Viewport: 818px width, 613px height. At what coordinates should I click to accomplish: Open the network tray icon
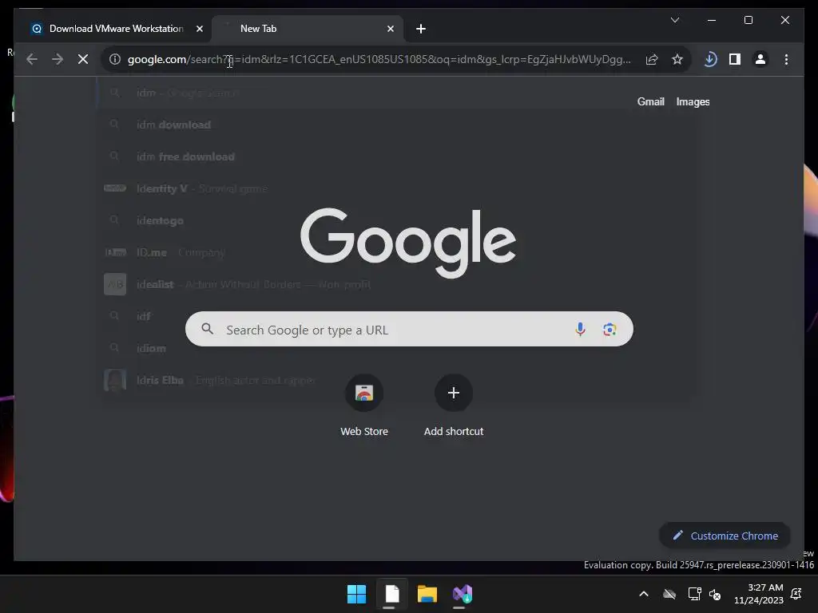694,594
